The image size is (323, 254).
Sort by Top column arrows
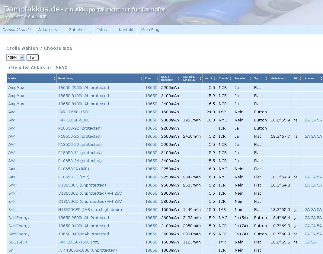coord(267,78)
